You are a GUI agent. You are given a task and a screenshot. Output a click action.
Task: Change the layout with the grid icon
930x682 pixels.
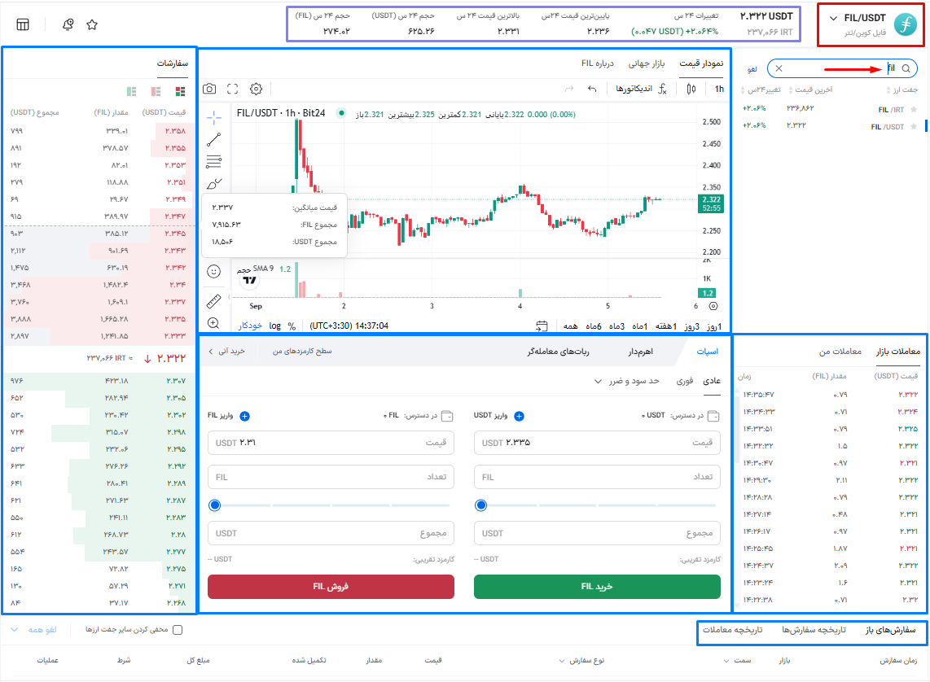tap(23, 24)
